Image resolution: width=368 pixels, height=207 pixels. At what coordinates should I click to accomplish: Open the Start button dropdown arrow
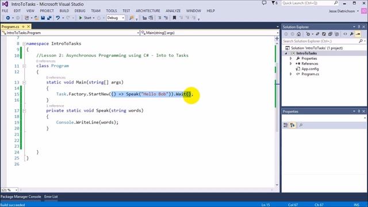click(x=94, y=18)
